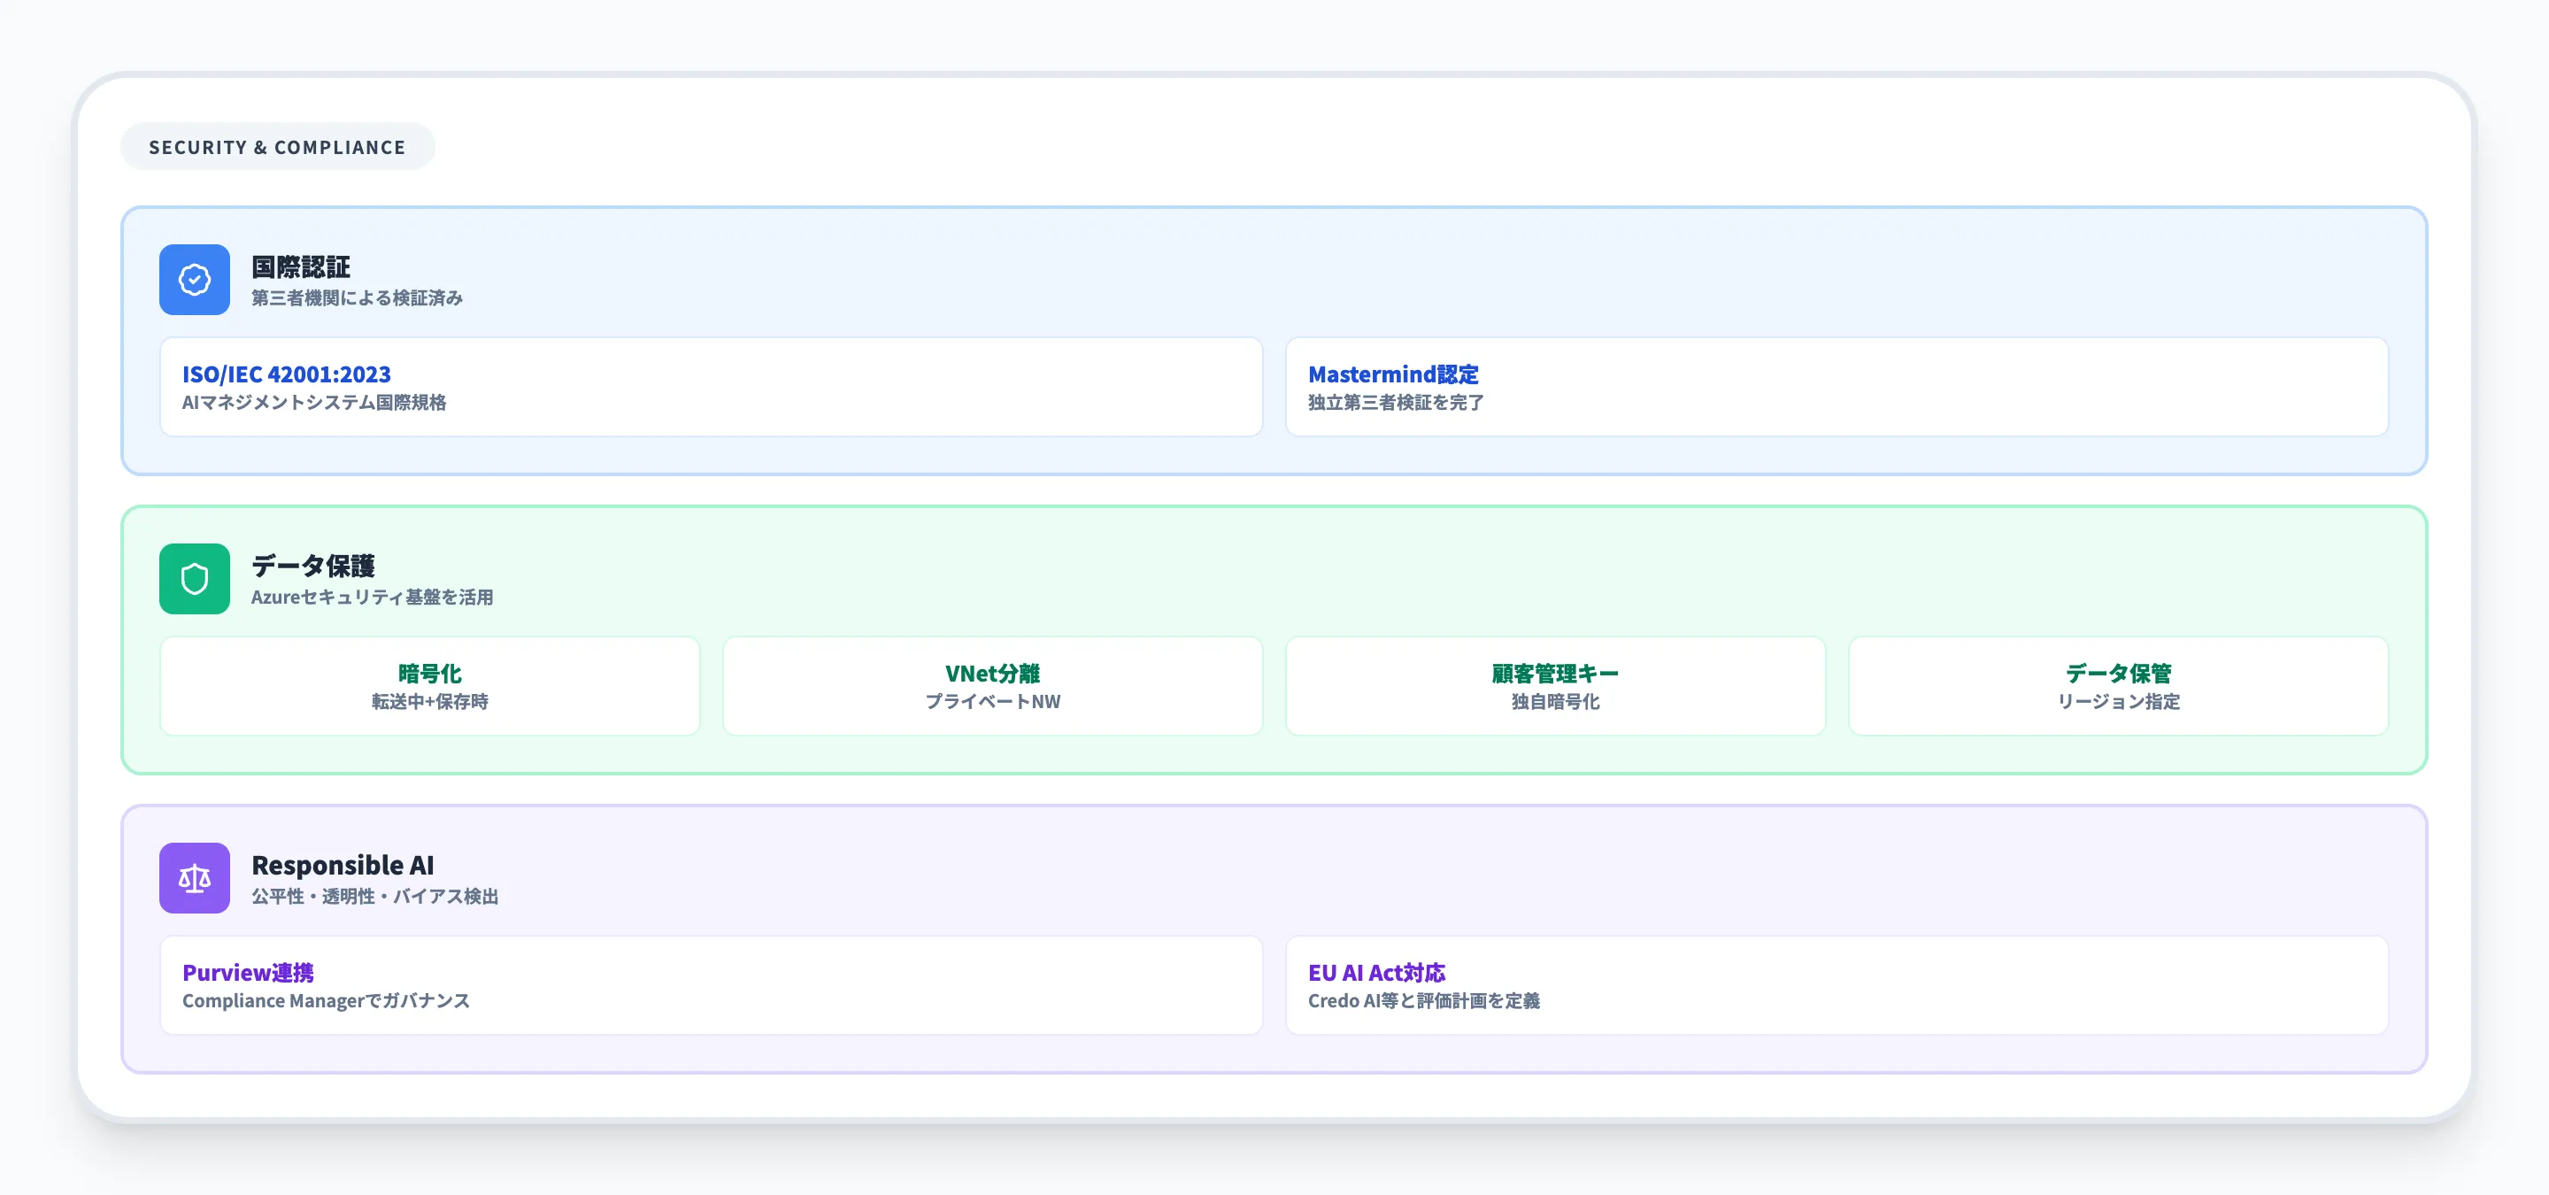Viewport: 2549px width, 1195px height.
Task: Click the green shield data protection icon
Action: click(x=194, y=579)
